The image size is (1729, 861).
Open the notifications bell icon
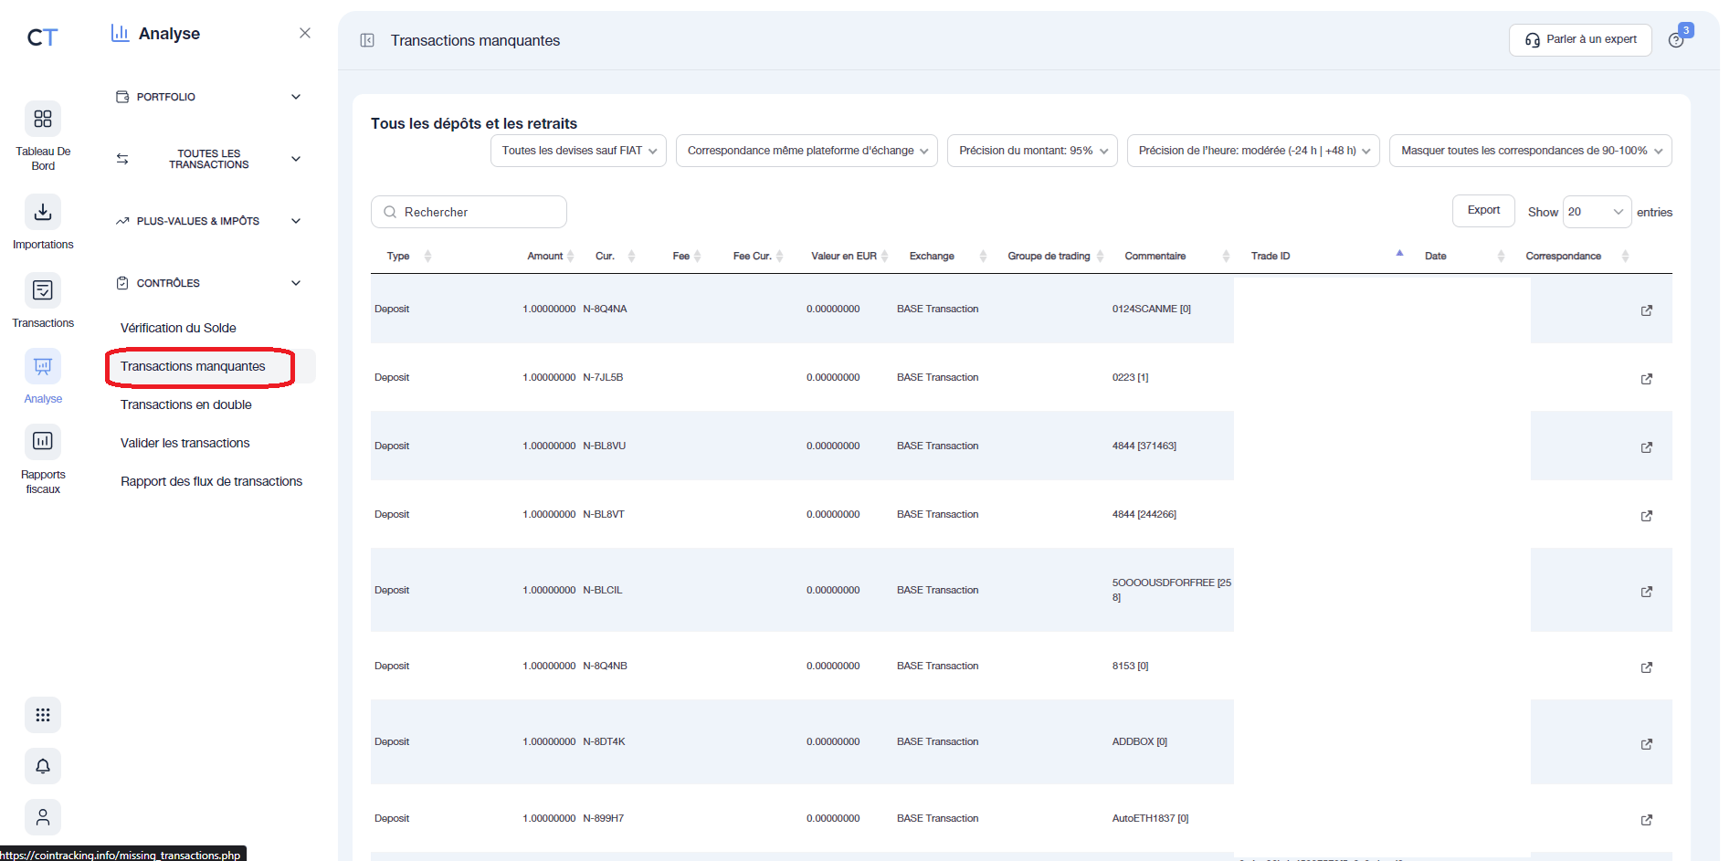[42, 766]
